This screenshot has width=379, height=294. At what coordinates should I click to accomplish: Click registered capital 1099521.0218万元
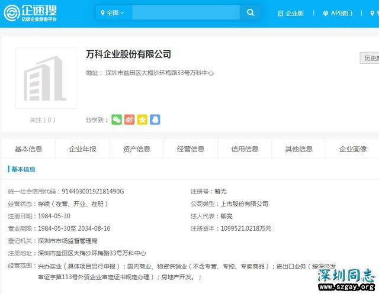click(x=246, y=228)
